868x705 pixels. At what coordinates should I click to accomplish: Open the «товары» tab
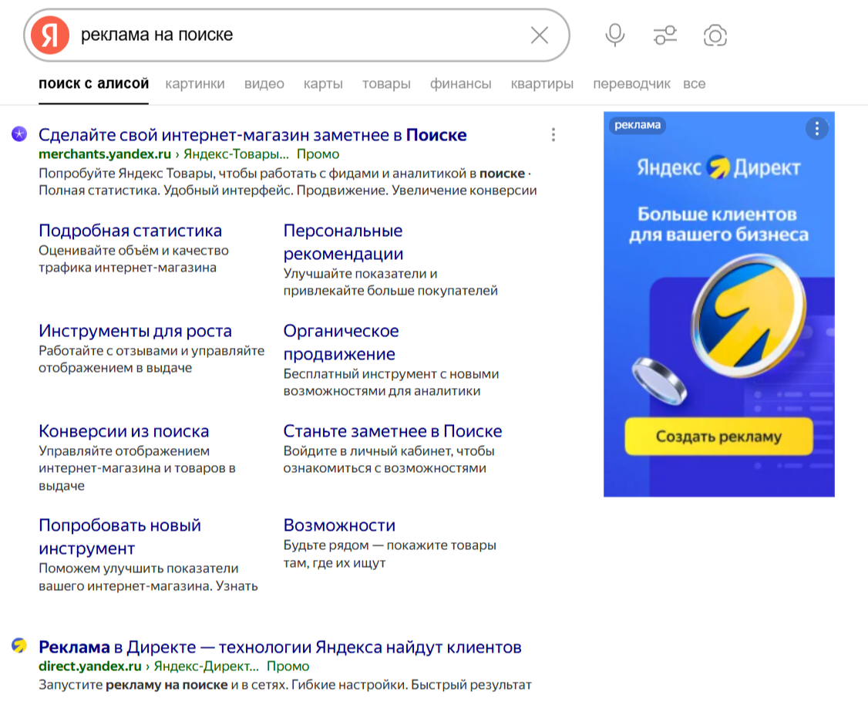pos(386,83)
